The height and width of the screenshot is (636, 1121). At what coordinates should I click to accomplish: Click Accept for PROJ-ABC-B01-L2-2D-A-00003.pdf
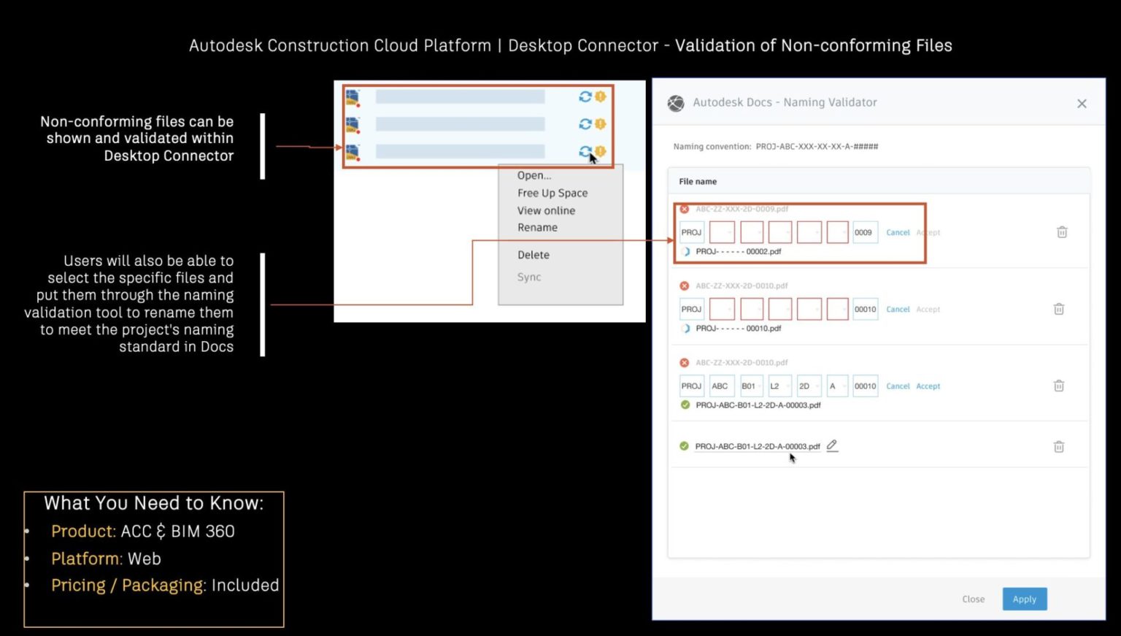(x=928, y=386)
